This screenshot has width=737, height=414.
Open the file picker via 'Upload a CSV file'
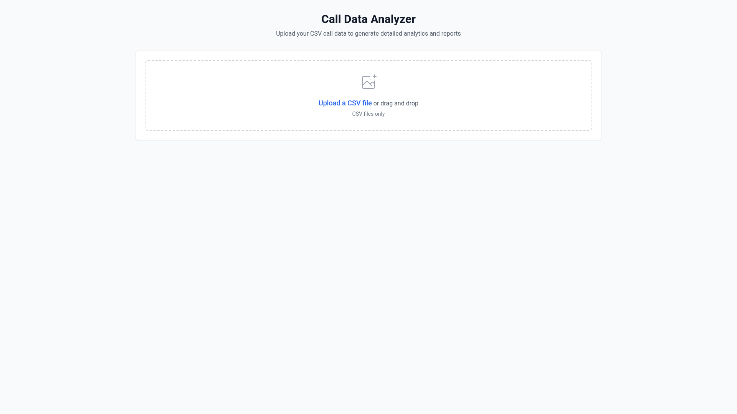pyautogui.click(x=345, y=103)
